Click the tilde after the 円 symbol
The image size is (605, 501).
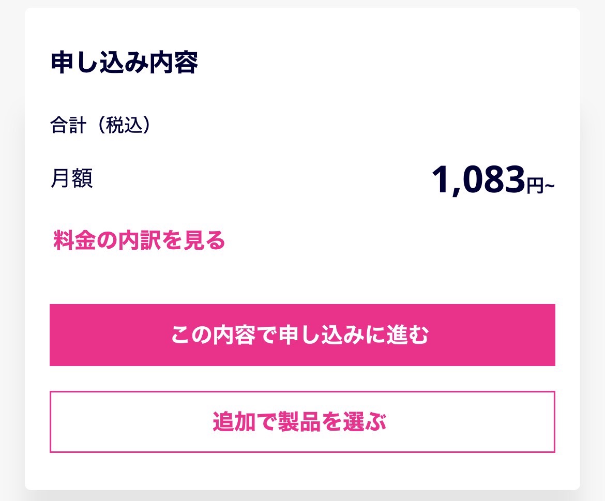(x=550, y=186)
